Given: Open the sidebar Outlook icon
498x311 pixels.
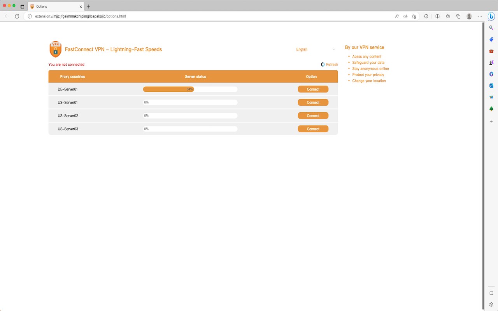Looking at the screenshot, I should tap(491, 86).
